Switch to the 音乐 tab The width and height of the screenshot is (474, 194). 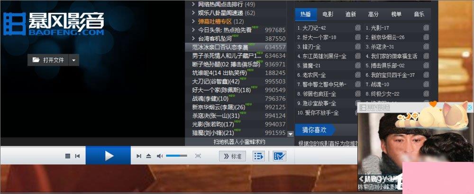pyautogui.click(x=419, y=14)
